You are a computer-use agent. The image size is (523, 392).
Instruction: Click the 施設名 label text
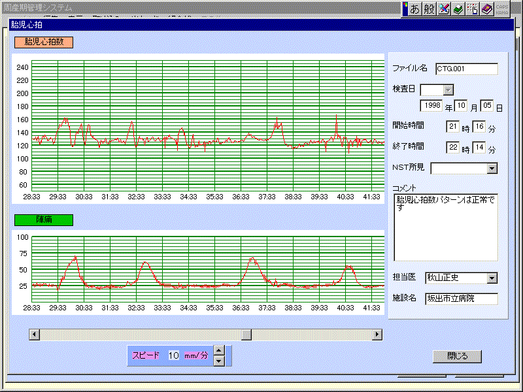coord(404,298)
